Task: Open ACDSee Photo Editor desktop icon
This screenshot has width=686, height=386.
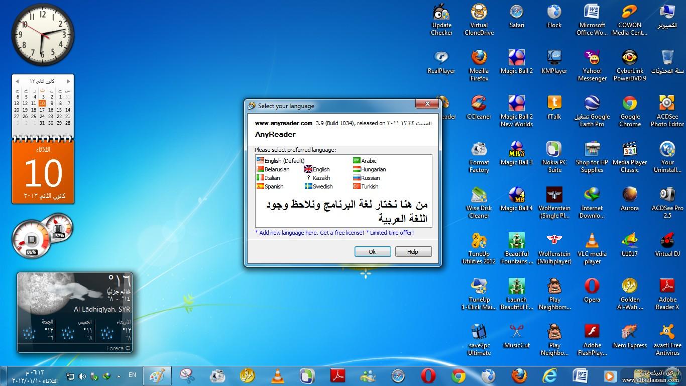Action: pos(667,112)
